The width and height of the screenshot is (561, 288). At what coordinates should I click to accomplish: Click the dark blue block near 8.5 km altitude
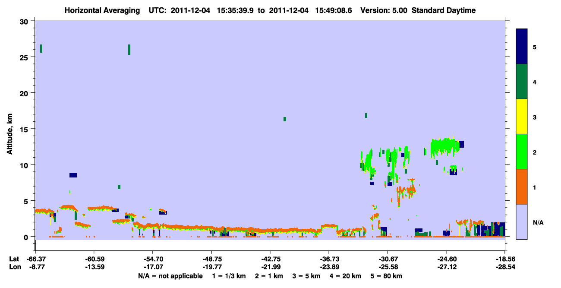pyautogui.click(x=73, y=175)
